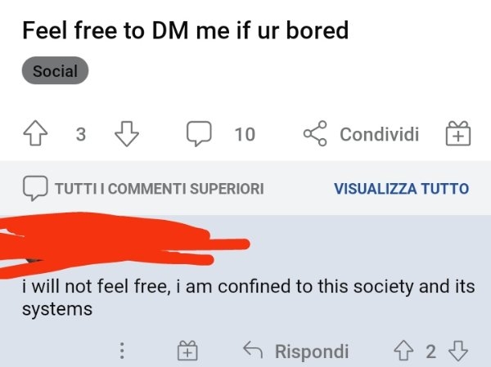This screenshot has width=491, height=367.
Task: Click the Visualizza Tutto link
Action: click(x=401, y=189)
